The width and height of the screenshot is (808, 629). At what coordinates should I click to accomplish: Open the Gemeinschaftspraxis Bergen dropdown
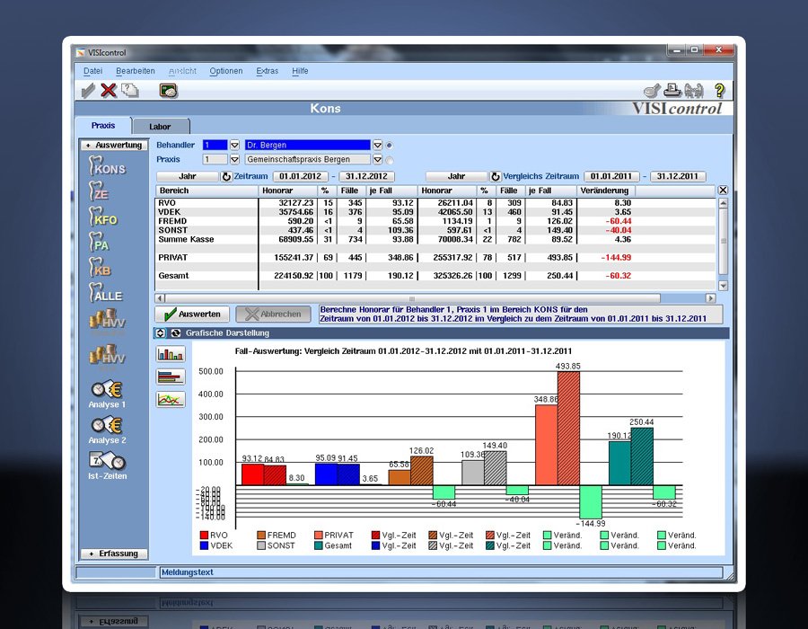377,159
